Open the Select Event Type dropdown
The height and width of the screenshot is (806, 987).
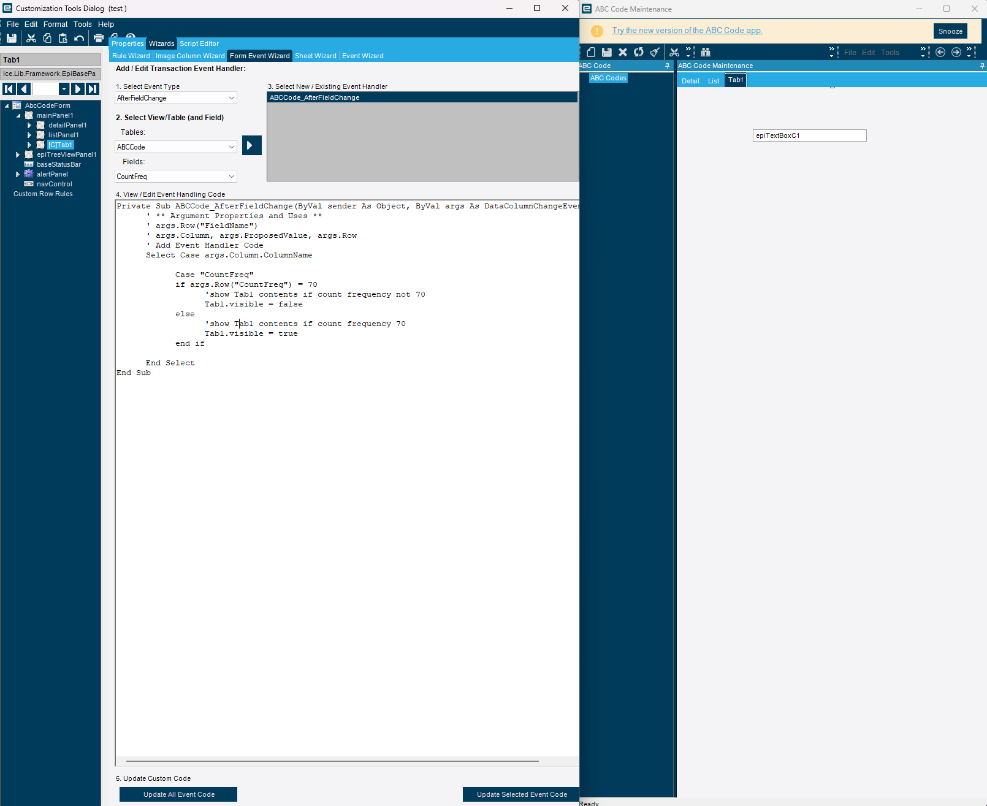tap(232, 98)
